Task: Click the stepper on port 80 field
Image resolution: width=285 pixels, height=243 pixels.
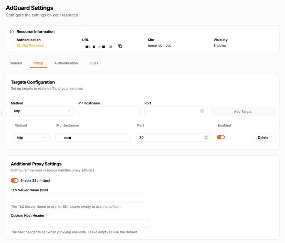Action: (x=206, y=137)
